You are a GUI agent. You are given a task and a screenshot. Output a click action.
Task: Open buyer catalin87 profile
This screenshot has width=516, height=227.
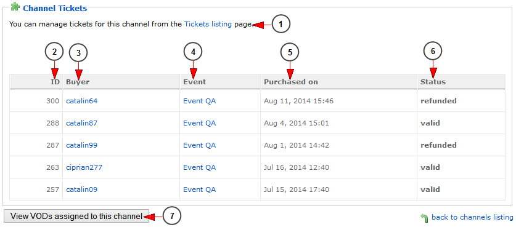pyautogui.click(x=81, y=123)
